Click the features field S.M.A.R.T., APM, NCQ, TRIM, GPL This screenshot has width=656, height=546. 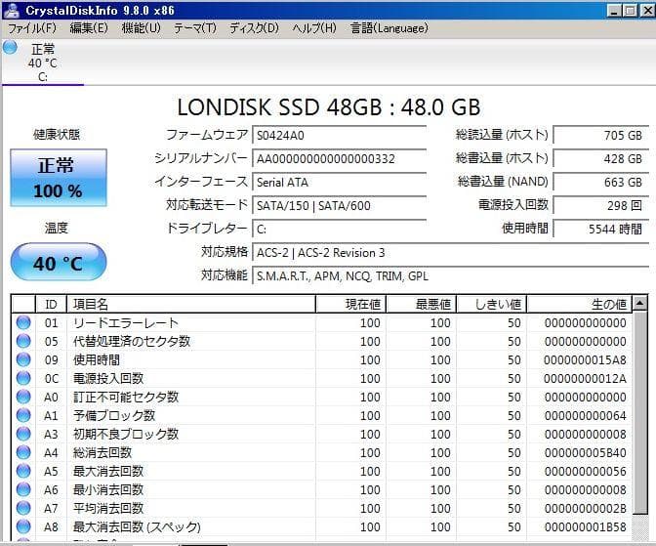click(x=451, y=276)
